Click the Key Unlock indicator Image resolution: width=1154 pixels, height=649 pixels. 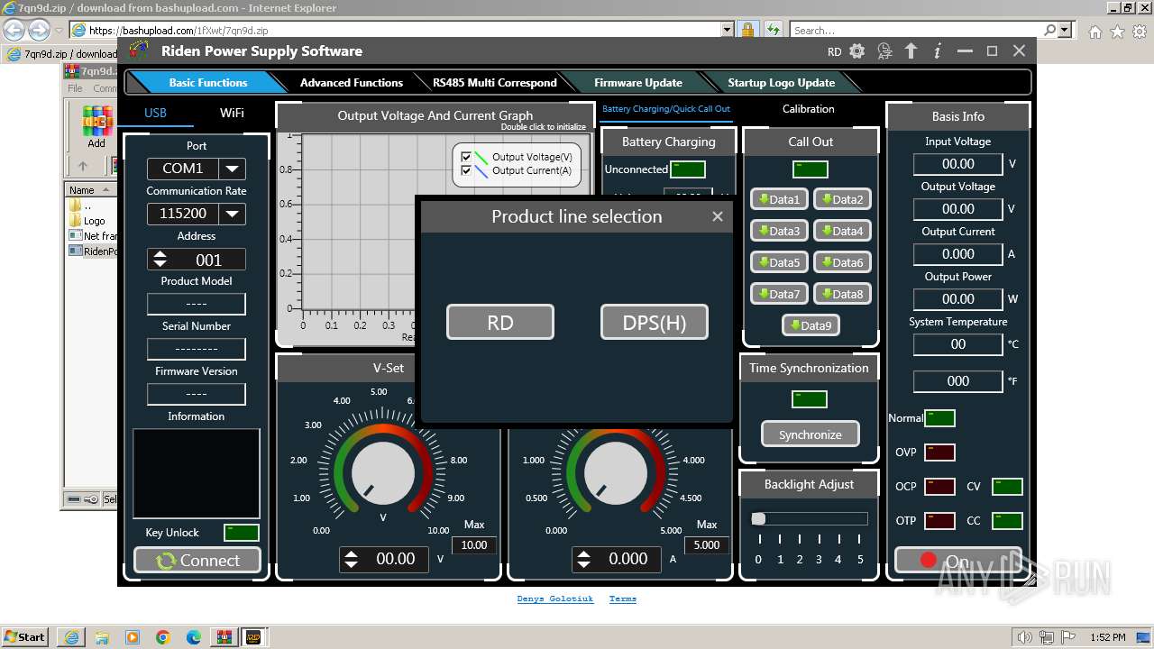coord(241,533)
